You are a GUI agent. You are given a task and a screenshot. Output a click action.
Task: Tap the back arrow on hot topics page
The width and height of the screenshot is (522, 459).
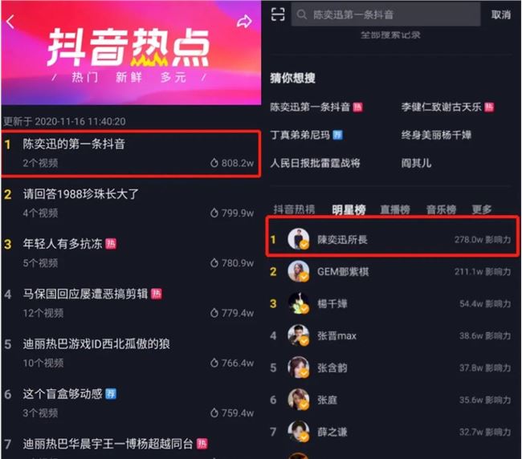tap(10, 22)
